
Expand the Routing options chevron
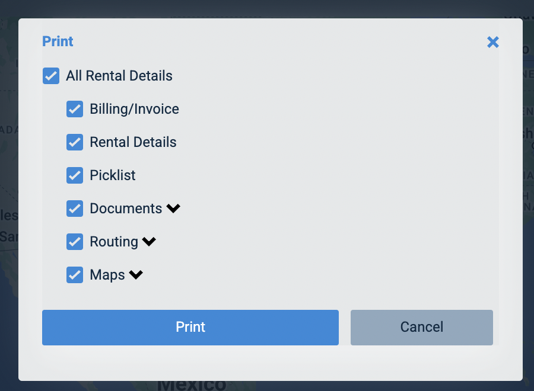click(x=149, y=242)
